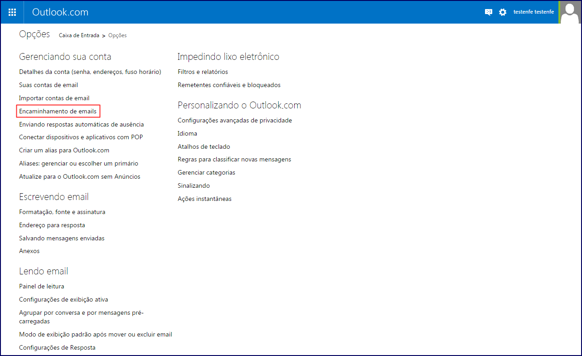Open the Anexos option
Screen dimensions: 582x356
pyautogui.click(x=29, y=251)
